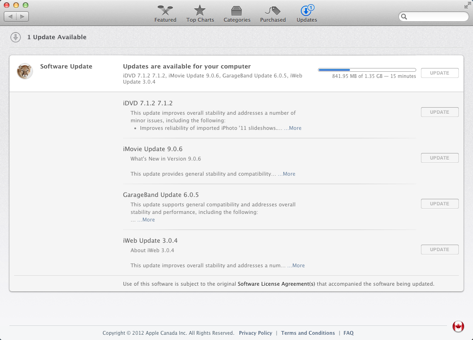The width and height of the screenshot is (473, 340).
Task: Go forward with the right arrow button
Action: 23,17
